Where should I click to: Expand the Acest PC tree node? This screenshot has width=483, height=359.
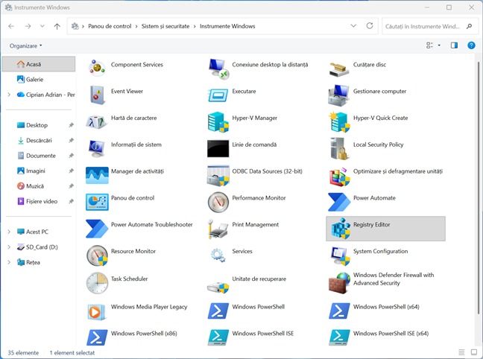9,232
